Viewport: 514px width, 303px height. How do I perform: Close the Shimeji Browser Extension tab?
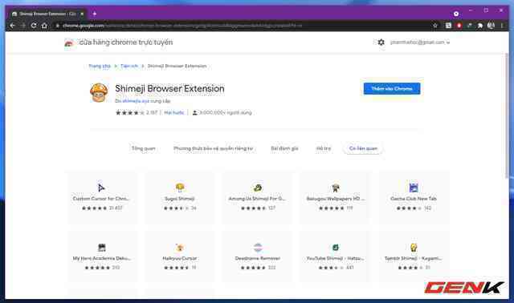point(82,14)
